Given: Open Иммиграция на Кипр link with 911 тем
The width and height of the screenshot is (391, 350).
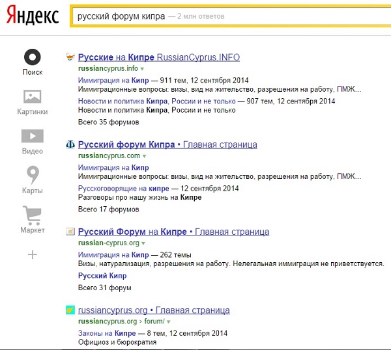Looking at the screenshot, I should click(113, 81).
